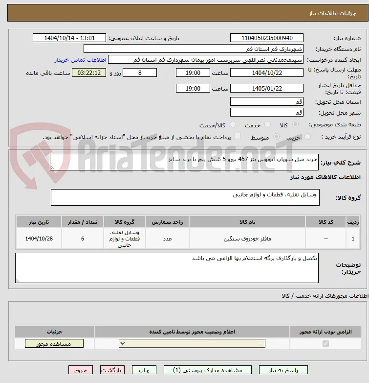
Task: Click the remaining time field 03:22:12
Action: (89, 72)
